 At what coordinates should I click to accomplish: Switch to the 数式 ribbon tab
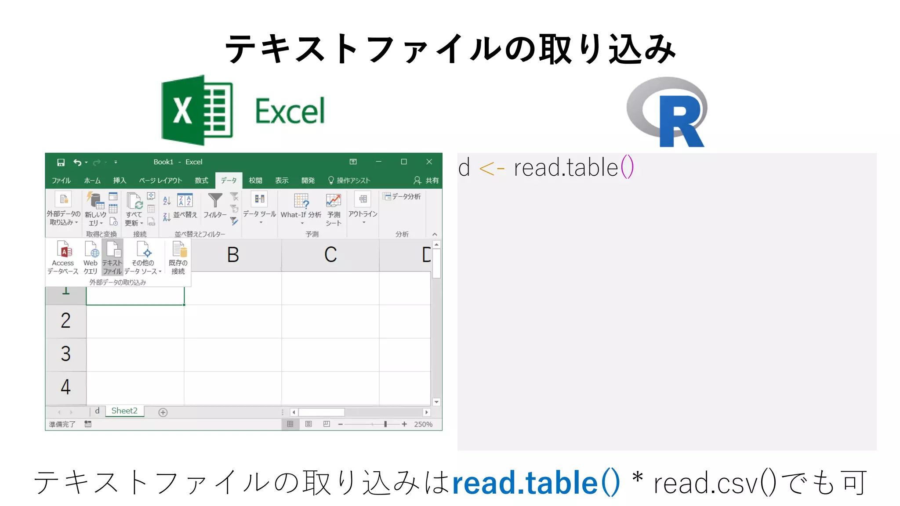[201, 181]
